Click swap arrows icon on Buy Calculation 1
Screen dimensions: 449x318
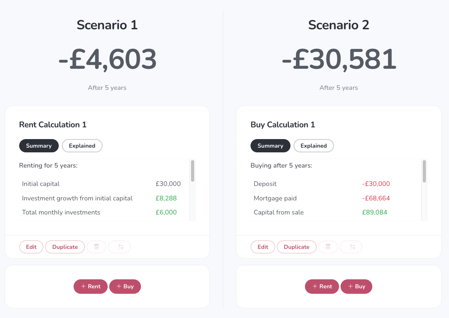[352, 247]
